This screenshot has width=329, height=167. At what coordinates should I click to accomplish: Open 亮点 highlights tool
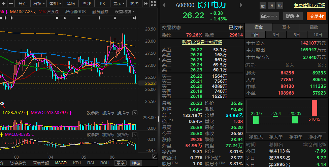click(x=23, y=3)
